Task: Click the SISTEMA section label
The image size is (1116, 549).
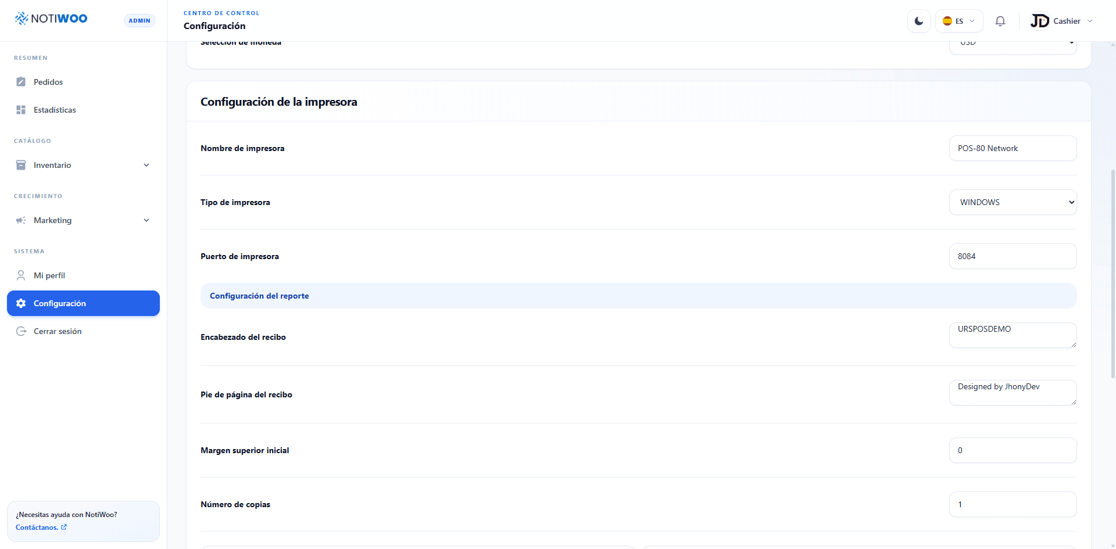Action: point(29,252)
